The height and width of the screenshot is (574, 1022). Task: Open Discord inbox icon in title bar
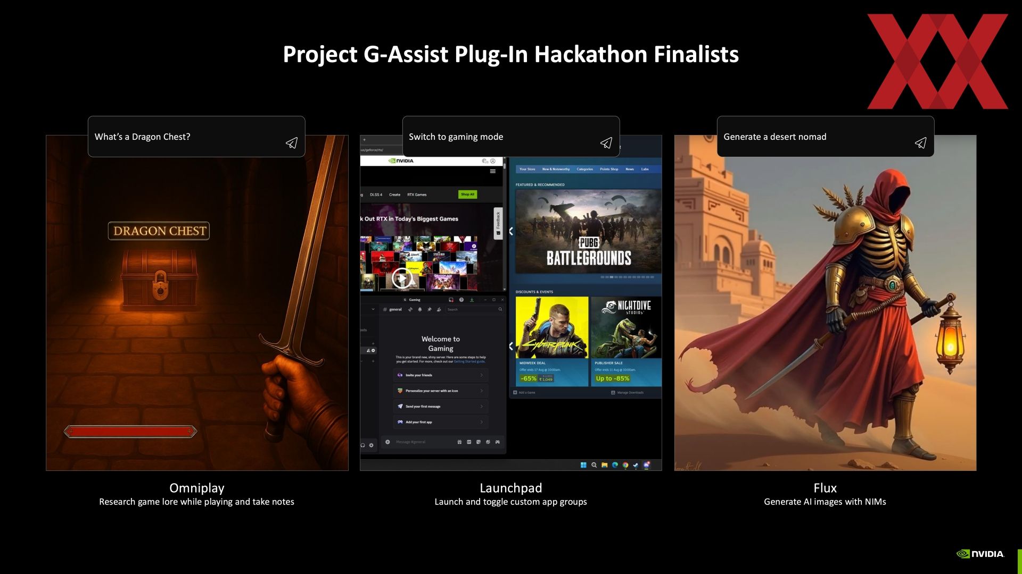tap(451, 300)
